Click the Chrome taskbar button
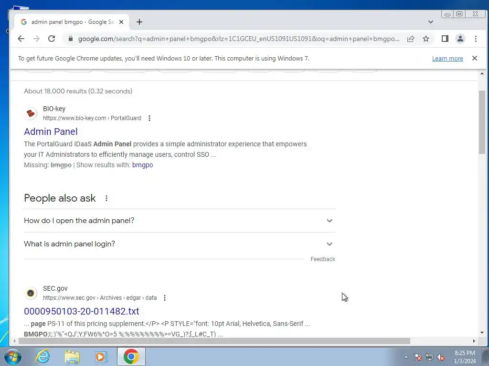The width and height of the screenshot is (489, 366). click(x=131, y=356)
